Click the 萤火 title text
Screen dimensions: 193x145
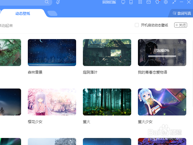(x=87, y=122)
